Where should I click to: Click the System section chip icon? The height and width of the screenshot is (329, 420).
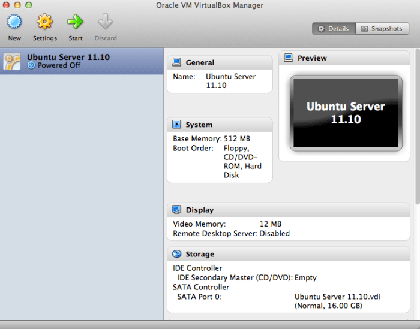(x=177, y=125)
